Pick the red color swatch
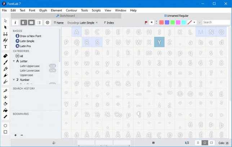Viewport: 232px width, 147px height. tap(161, 22)
